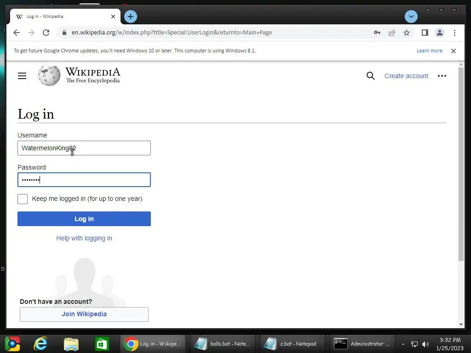Open network status tray icon
471x353 pixels.
414,344
